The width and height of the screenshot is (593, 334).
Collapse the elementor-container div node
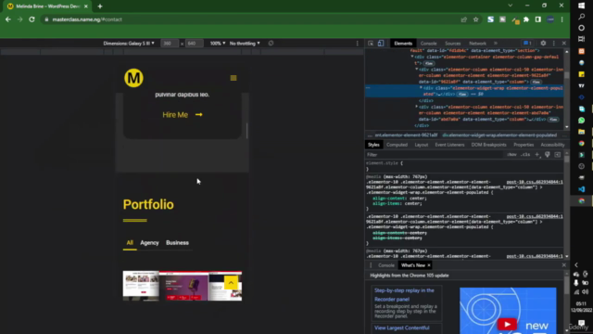(x=412, y=57)
